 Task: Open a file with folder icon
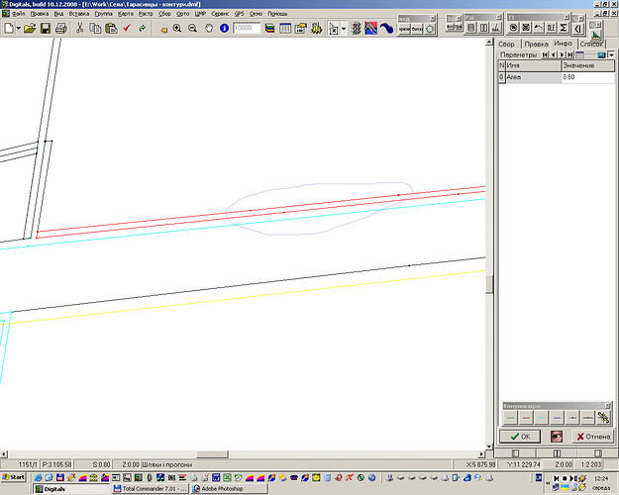pyautogui.click(x=30, y=29)
